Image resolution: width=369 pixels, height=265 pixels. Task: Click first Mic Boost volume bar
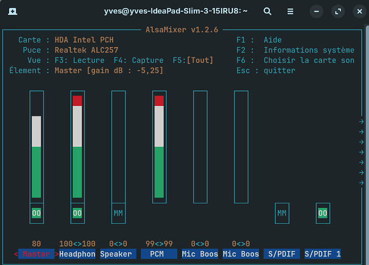coord(200,147)
